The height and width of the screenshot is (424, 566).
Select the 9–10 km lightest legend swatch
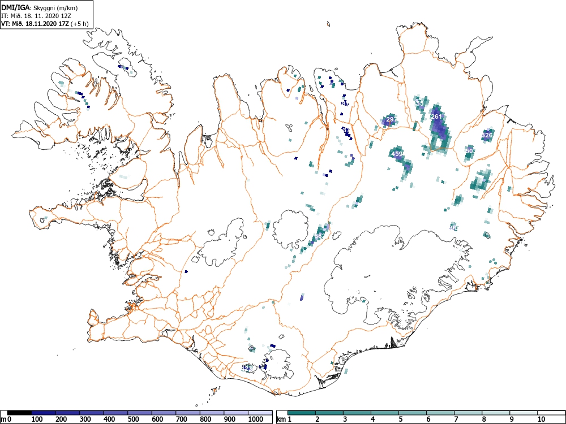(x=524, y=413)
